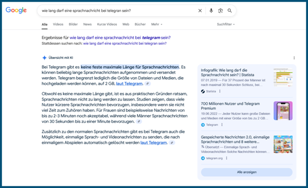Open the Bücher tab
The height and width of the screenshot is (188, 308).
coord(140,24)
